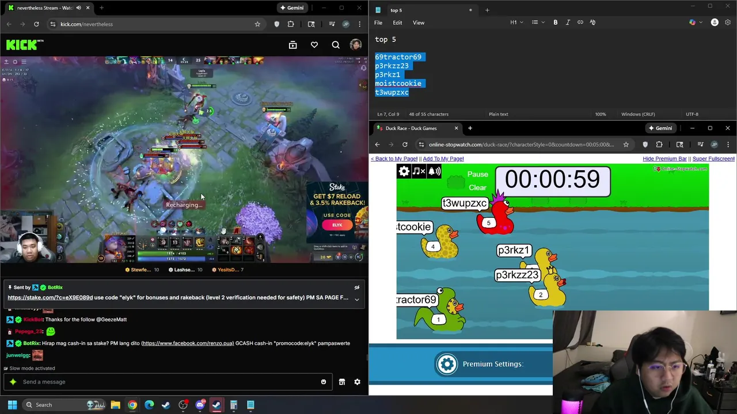
Task: Open the Notepad View menu
Action: (x=419, y=22)
